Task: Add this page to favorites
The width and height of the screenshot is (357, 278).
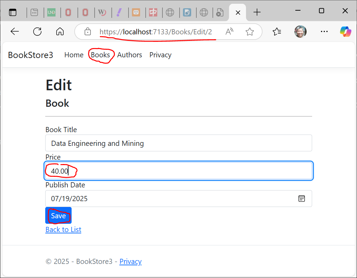Action: tap(250, 32)
